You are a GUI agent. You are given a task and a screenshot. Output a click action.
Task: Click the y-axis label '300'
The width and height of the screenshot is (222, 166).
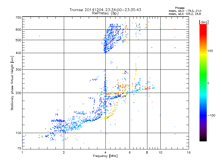coord(18,69)
